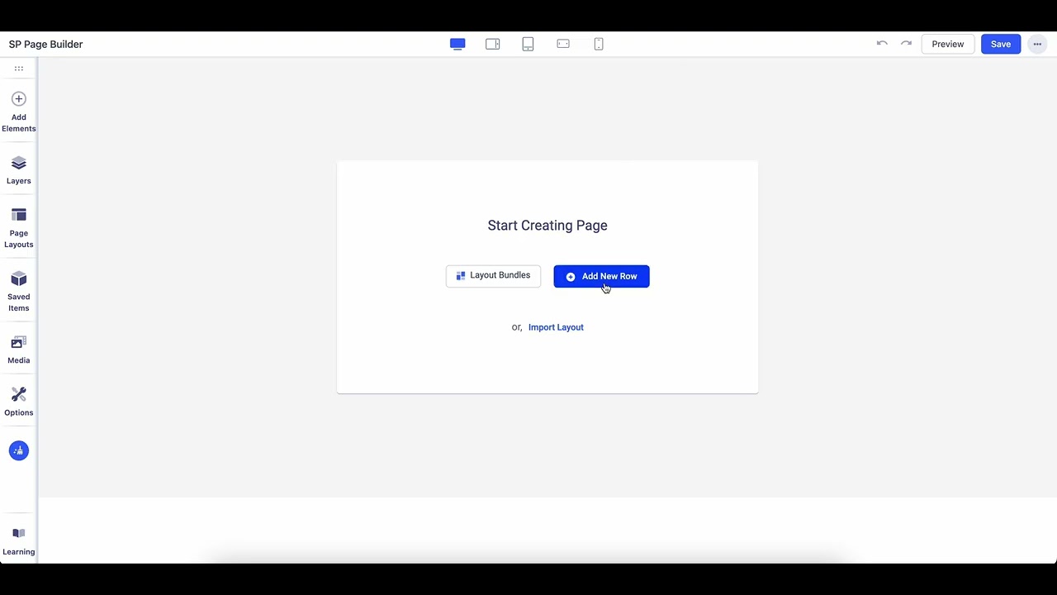Open the Media manager
Screen dimensions: 1057x595
click(x=18, y=350)
